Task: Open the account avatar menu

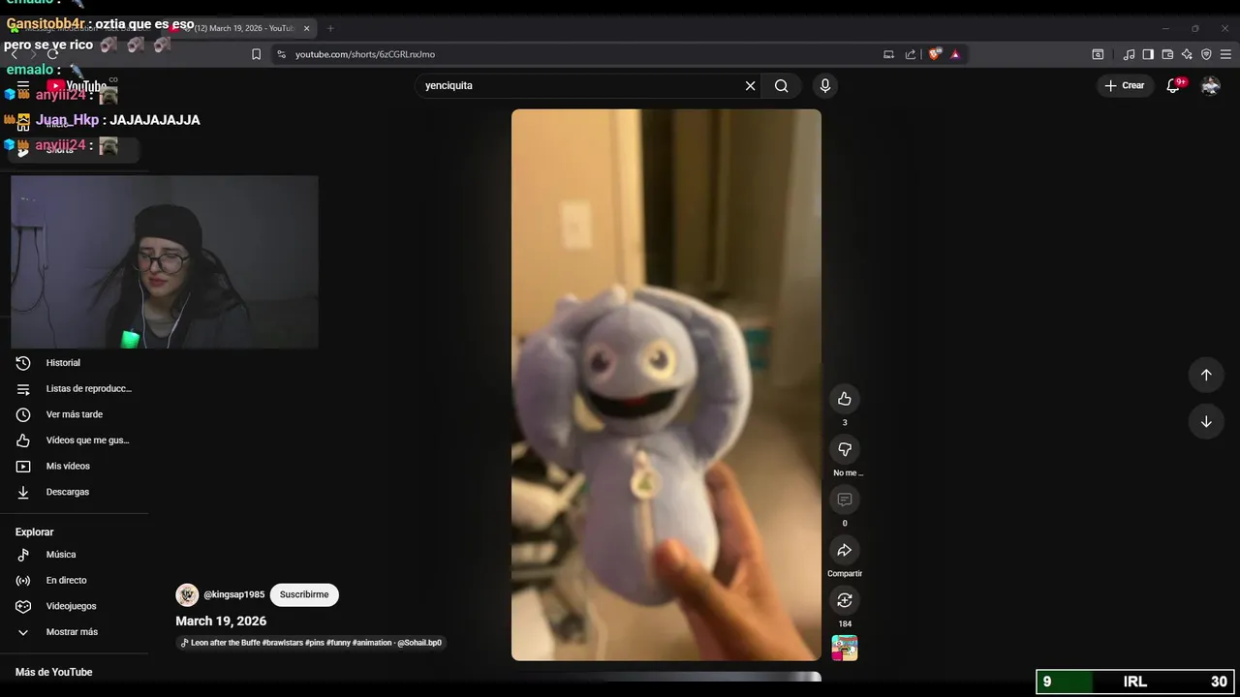Action: pyautogui.click(x=1210, y=85)
